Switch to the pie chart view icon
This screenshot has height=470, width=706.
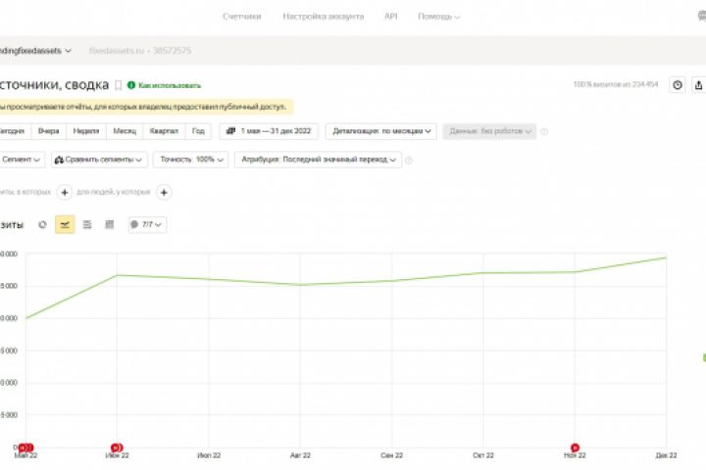(42, 224)
